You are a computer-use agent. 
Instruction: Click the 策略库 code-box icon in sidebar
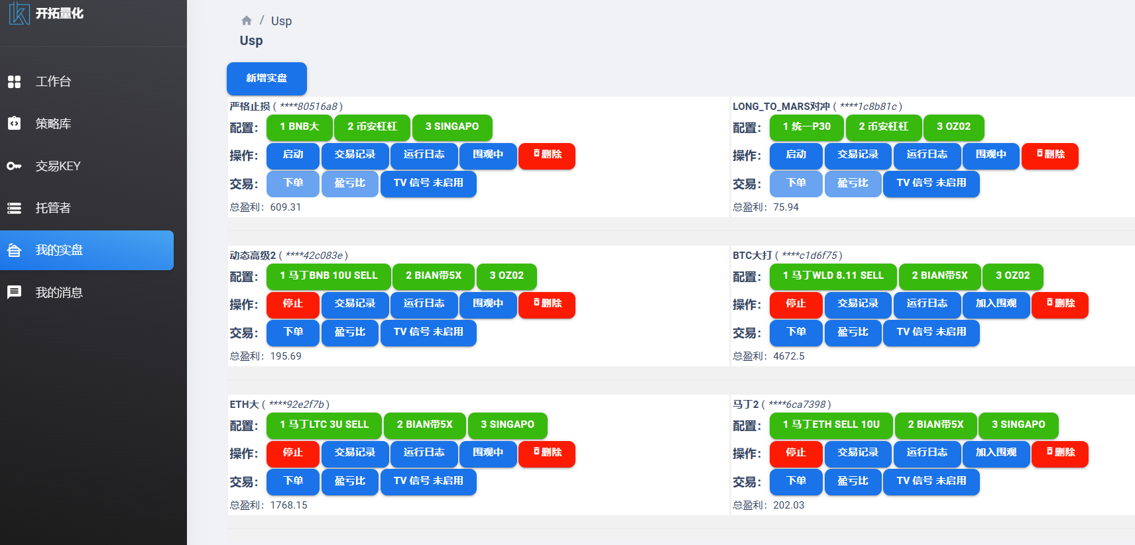[14, 123]
